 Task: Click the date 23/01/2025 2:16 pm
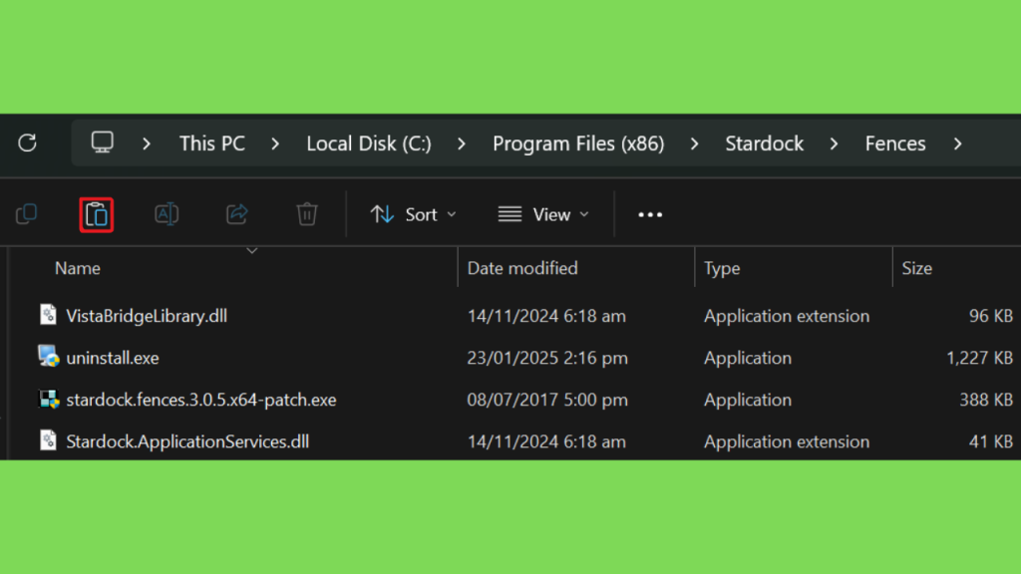tap(547, 358)
